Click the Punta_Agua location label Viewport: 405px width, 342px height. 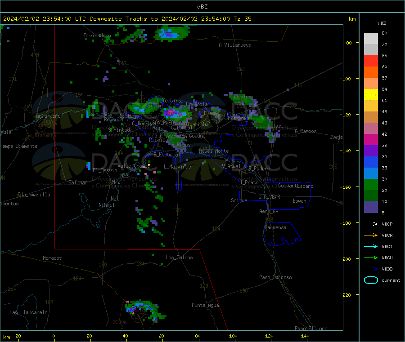click(205, 305)
